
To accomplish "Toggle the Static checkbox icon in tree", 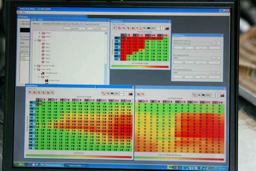I will coord(43,62).
